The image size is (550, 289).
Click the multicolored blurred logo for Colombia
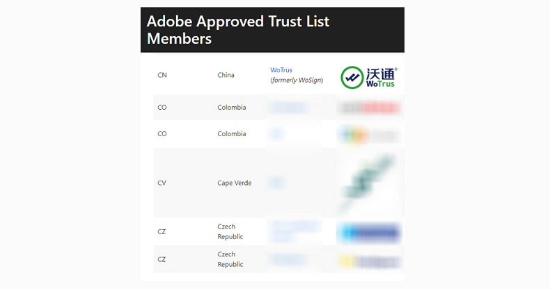point(369,134)
